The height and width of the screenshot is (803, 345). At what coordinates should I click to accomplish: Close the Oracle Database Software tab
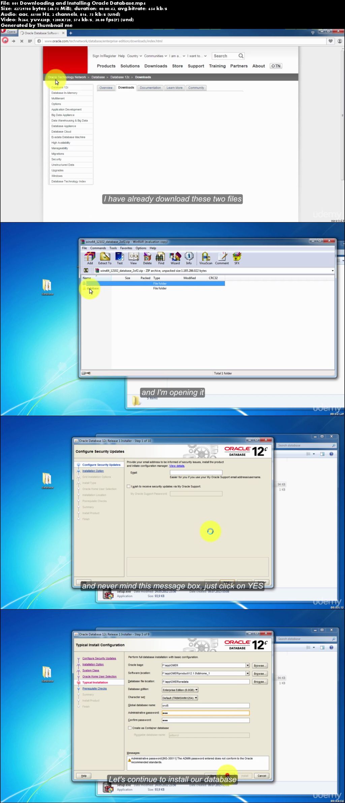click(63, 33)
